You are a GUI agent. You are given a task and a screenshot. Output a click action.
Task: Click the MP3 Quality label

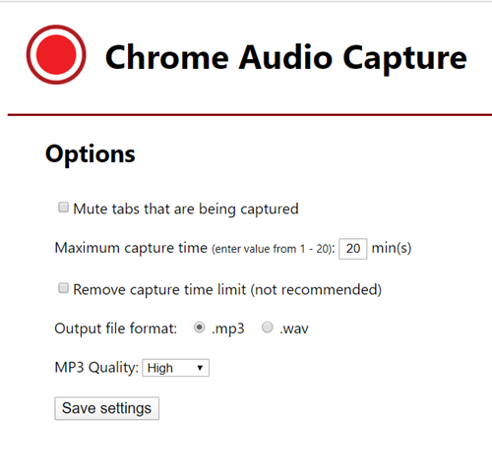tap(96, 368)
